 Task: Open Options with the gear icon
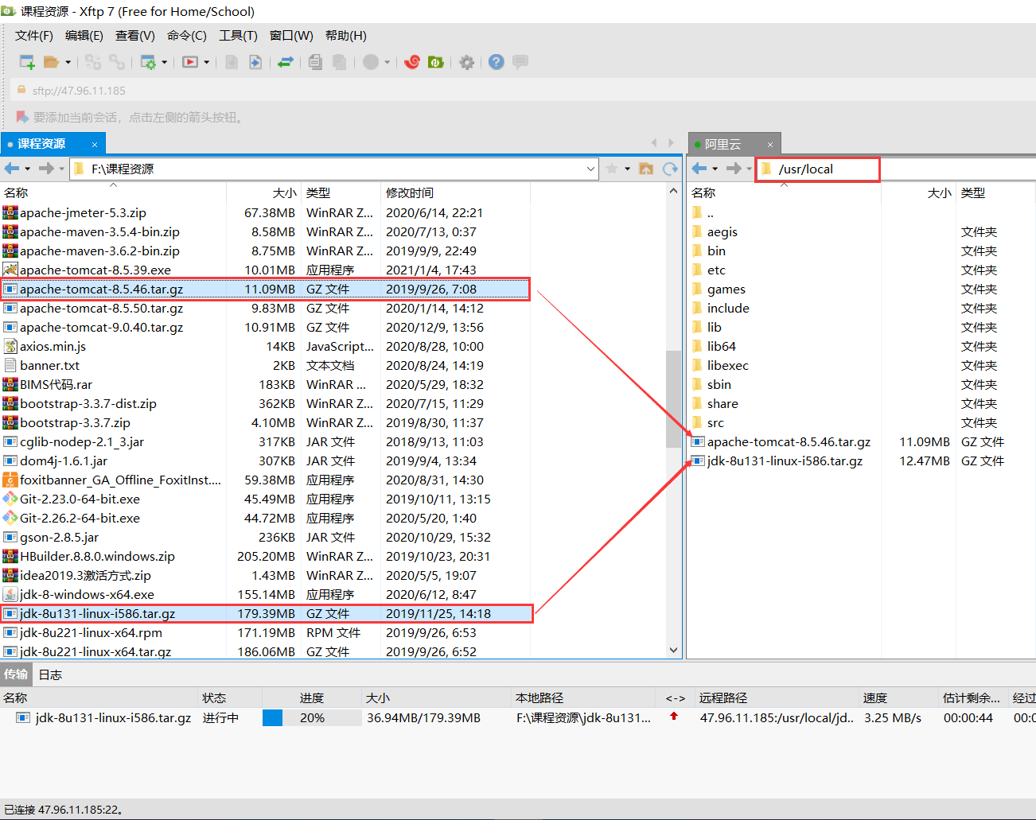tap(467, 62)
